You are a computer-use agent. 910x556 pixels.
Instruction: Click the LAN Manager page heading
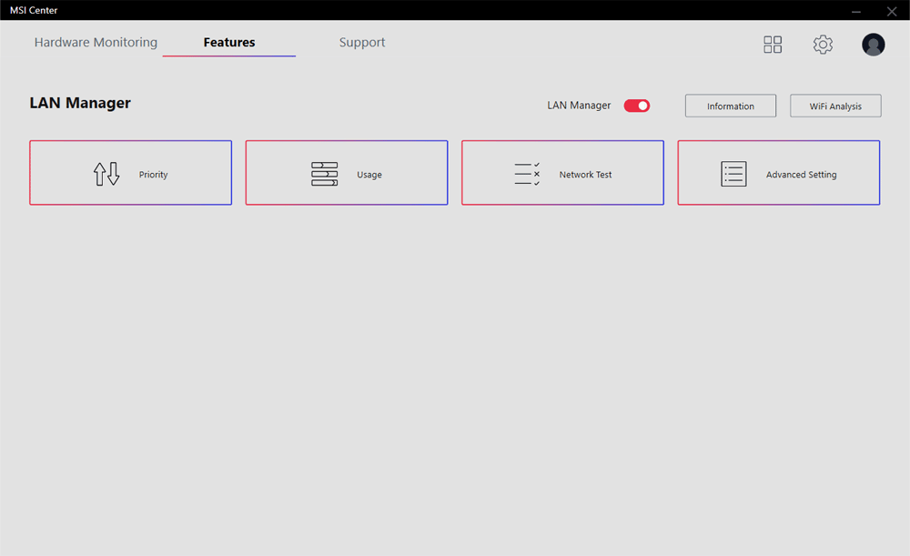[x=80, y=104]
